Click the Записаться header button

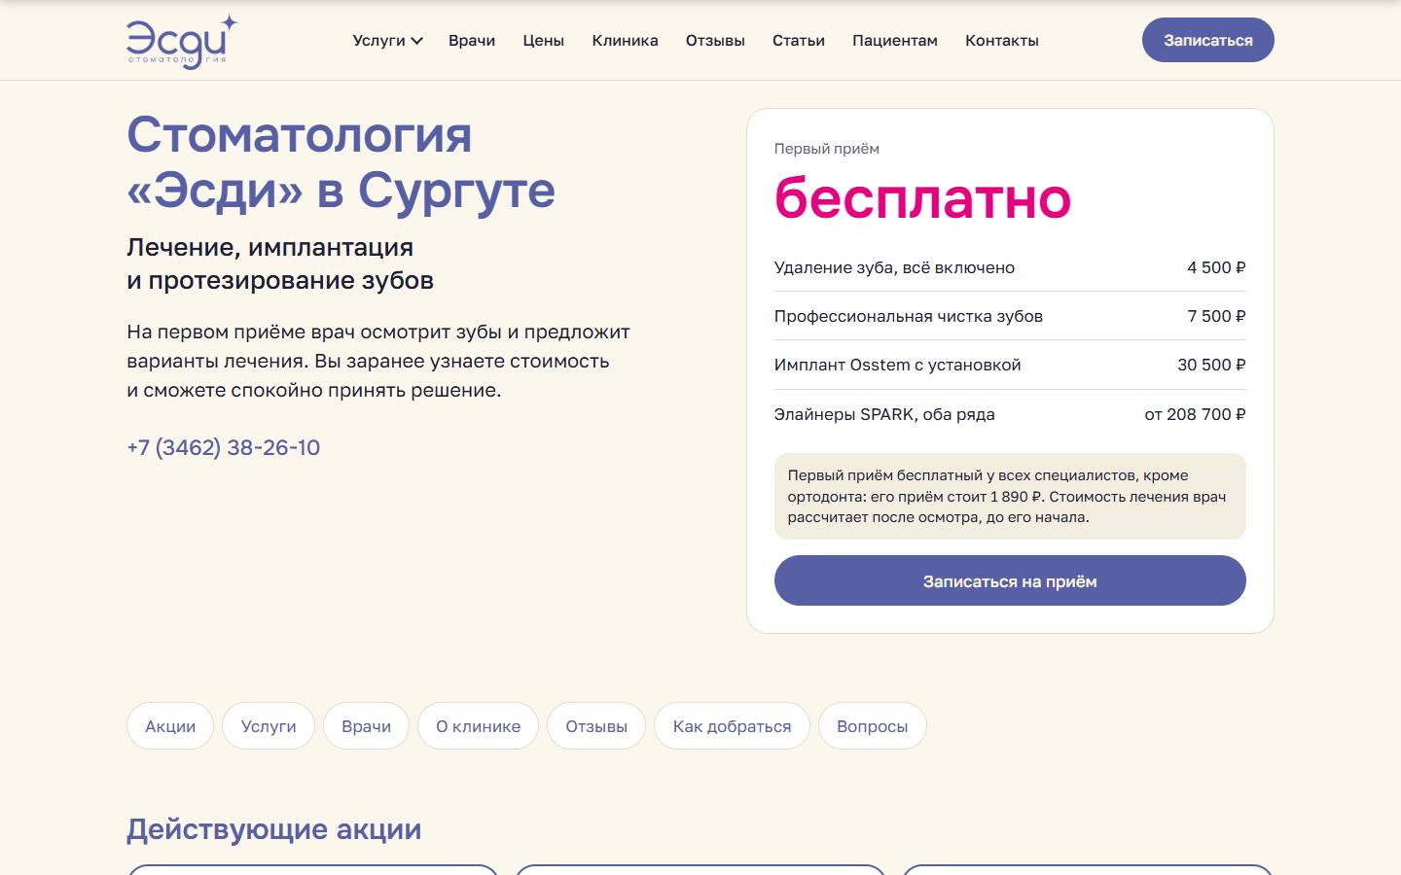(1208, 40)
